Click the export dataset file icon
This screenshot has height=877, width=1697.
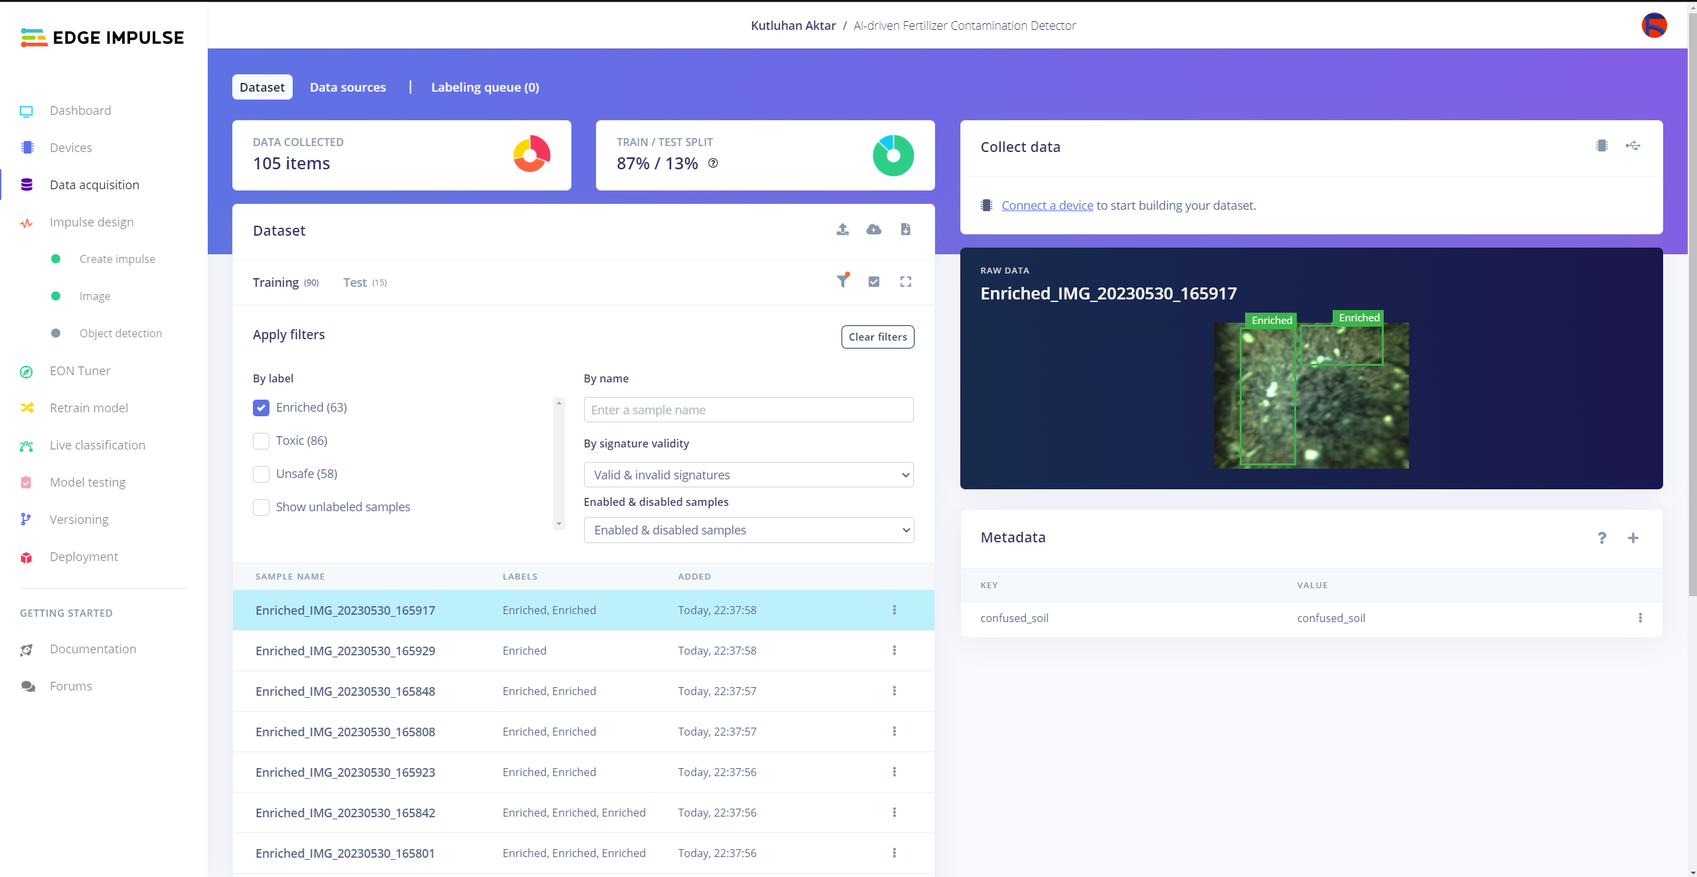(x=905, y=230)
